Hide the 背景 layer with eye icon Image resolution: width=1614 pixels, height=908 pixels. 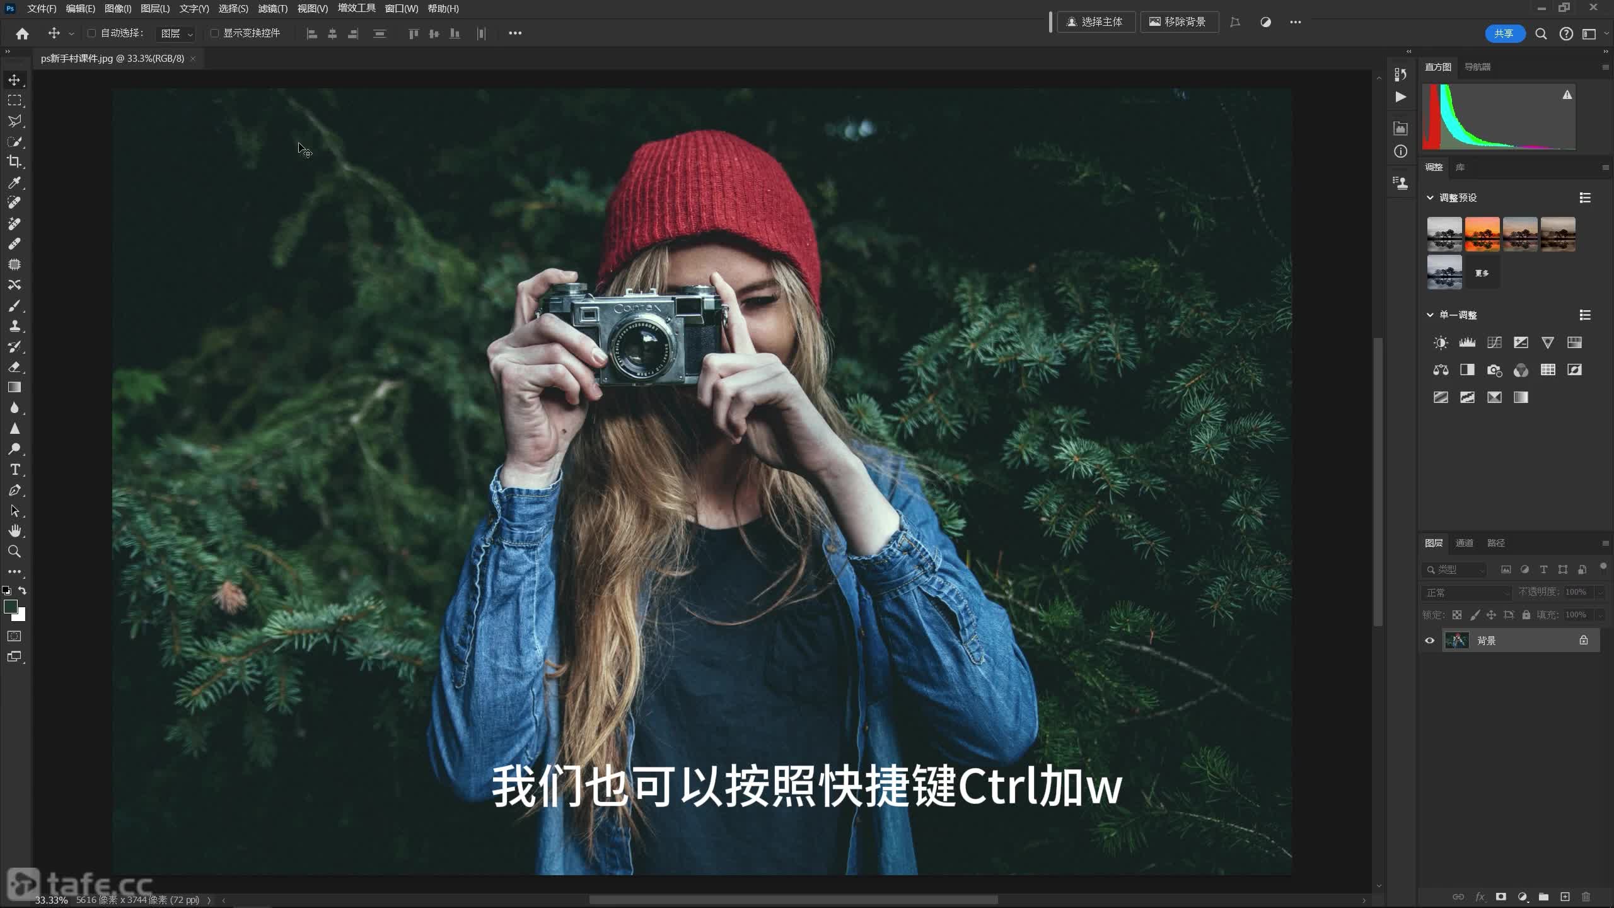(x=1429, y=641)
